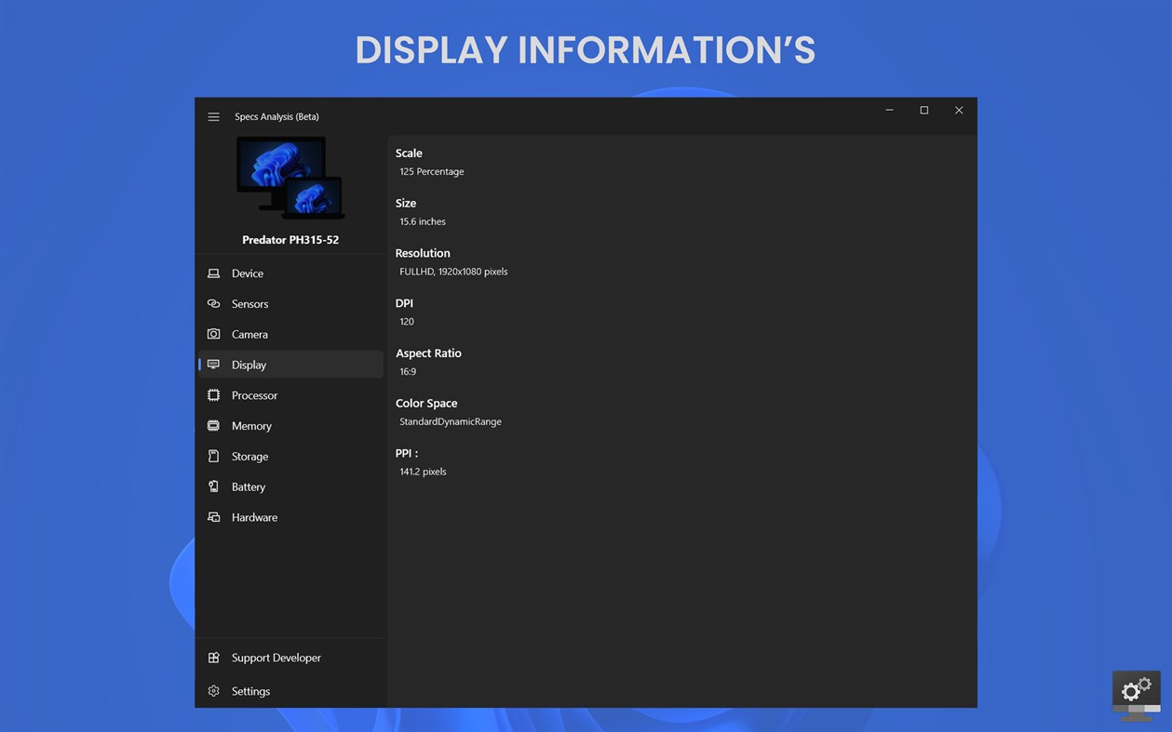Select the Battery icon
Screen dimensions: 1172x732
[215, 486]
